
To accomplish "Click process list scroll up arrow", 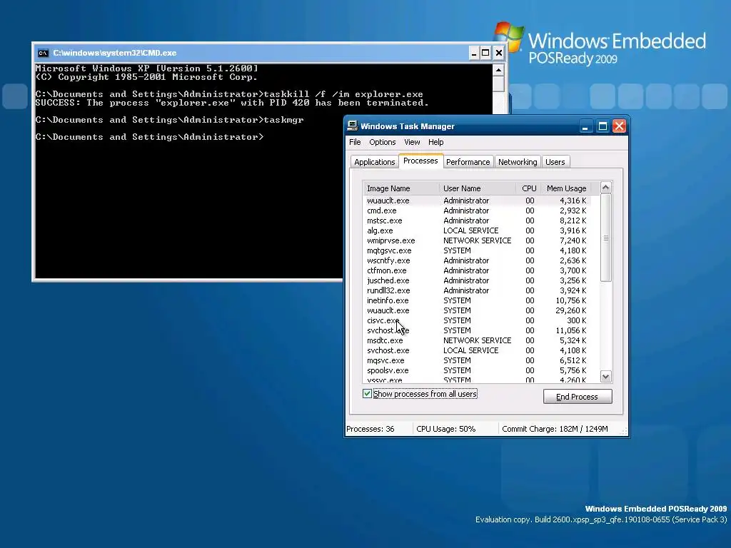I will [605, 188].
